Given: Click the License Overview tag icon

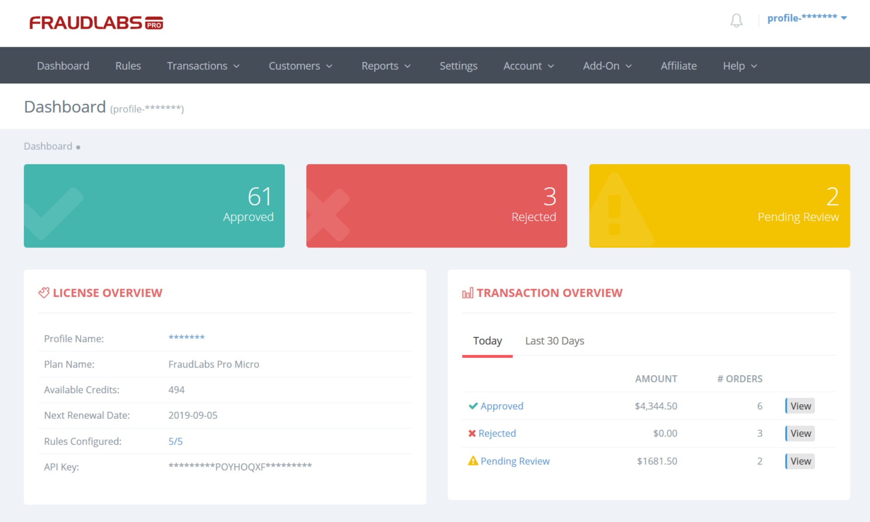Looking at the screenshot, I should point(43,293).
